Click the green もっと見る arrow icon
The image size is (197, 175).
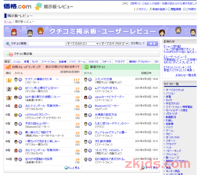66,168
